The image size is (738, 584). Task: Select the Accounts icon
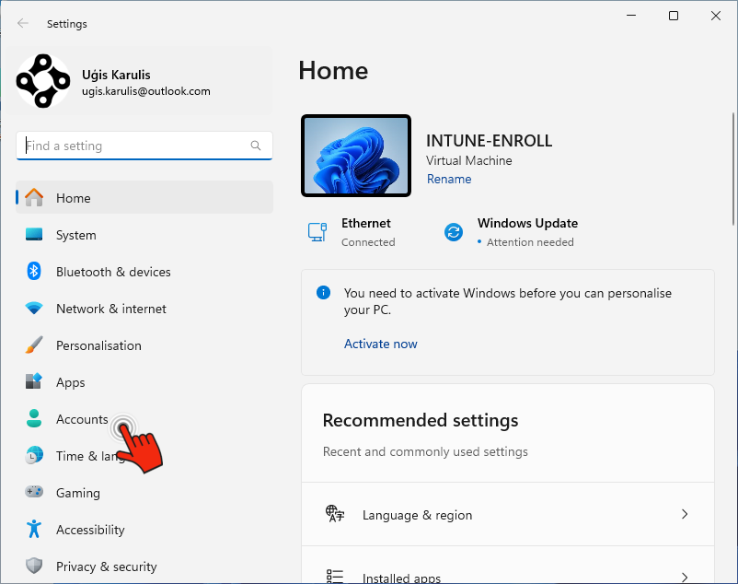coord(31,419)
